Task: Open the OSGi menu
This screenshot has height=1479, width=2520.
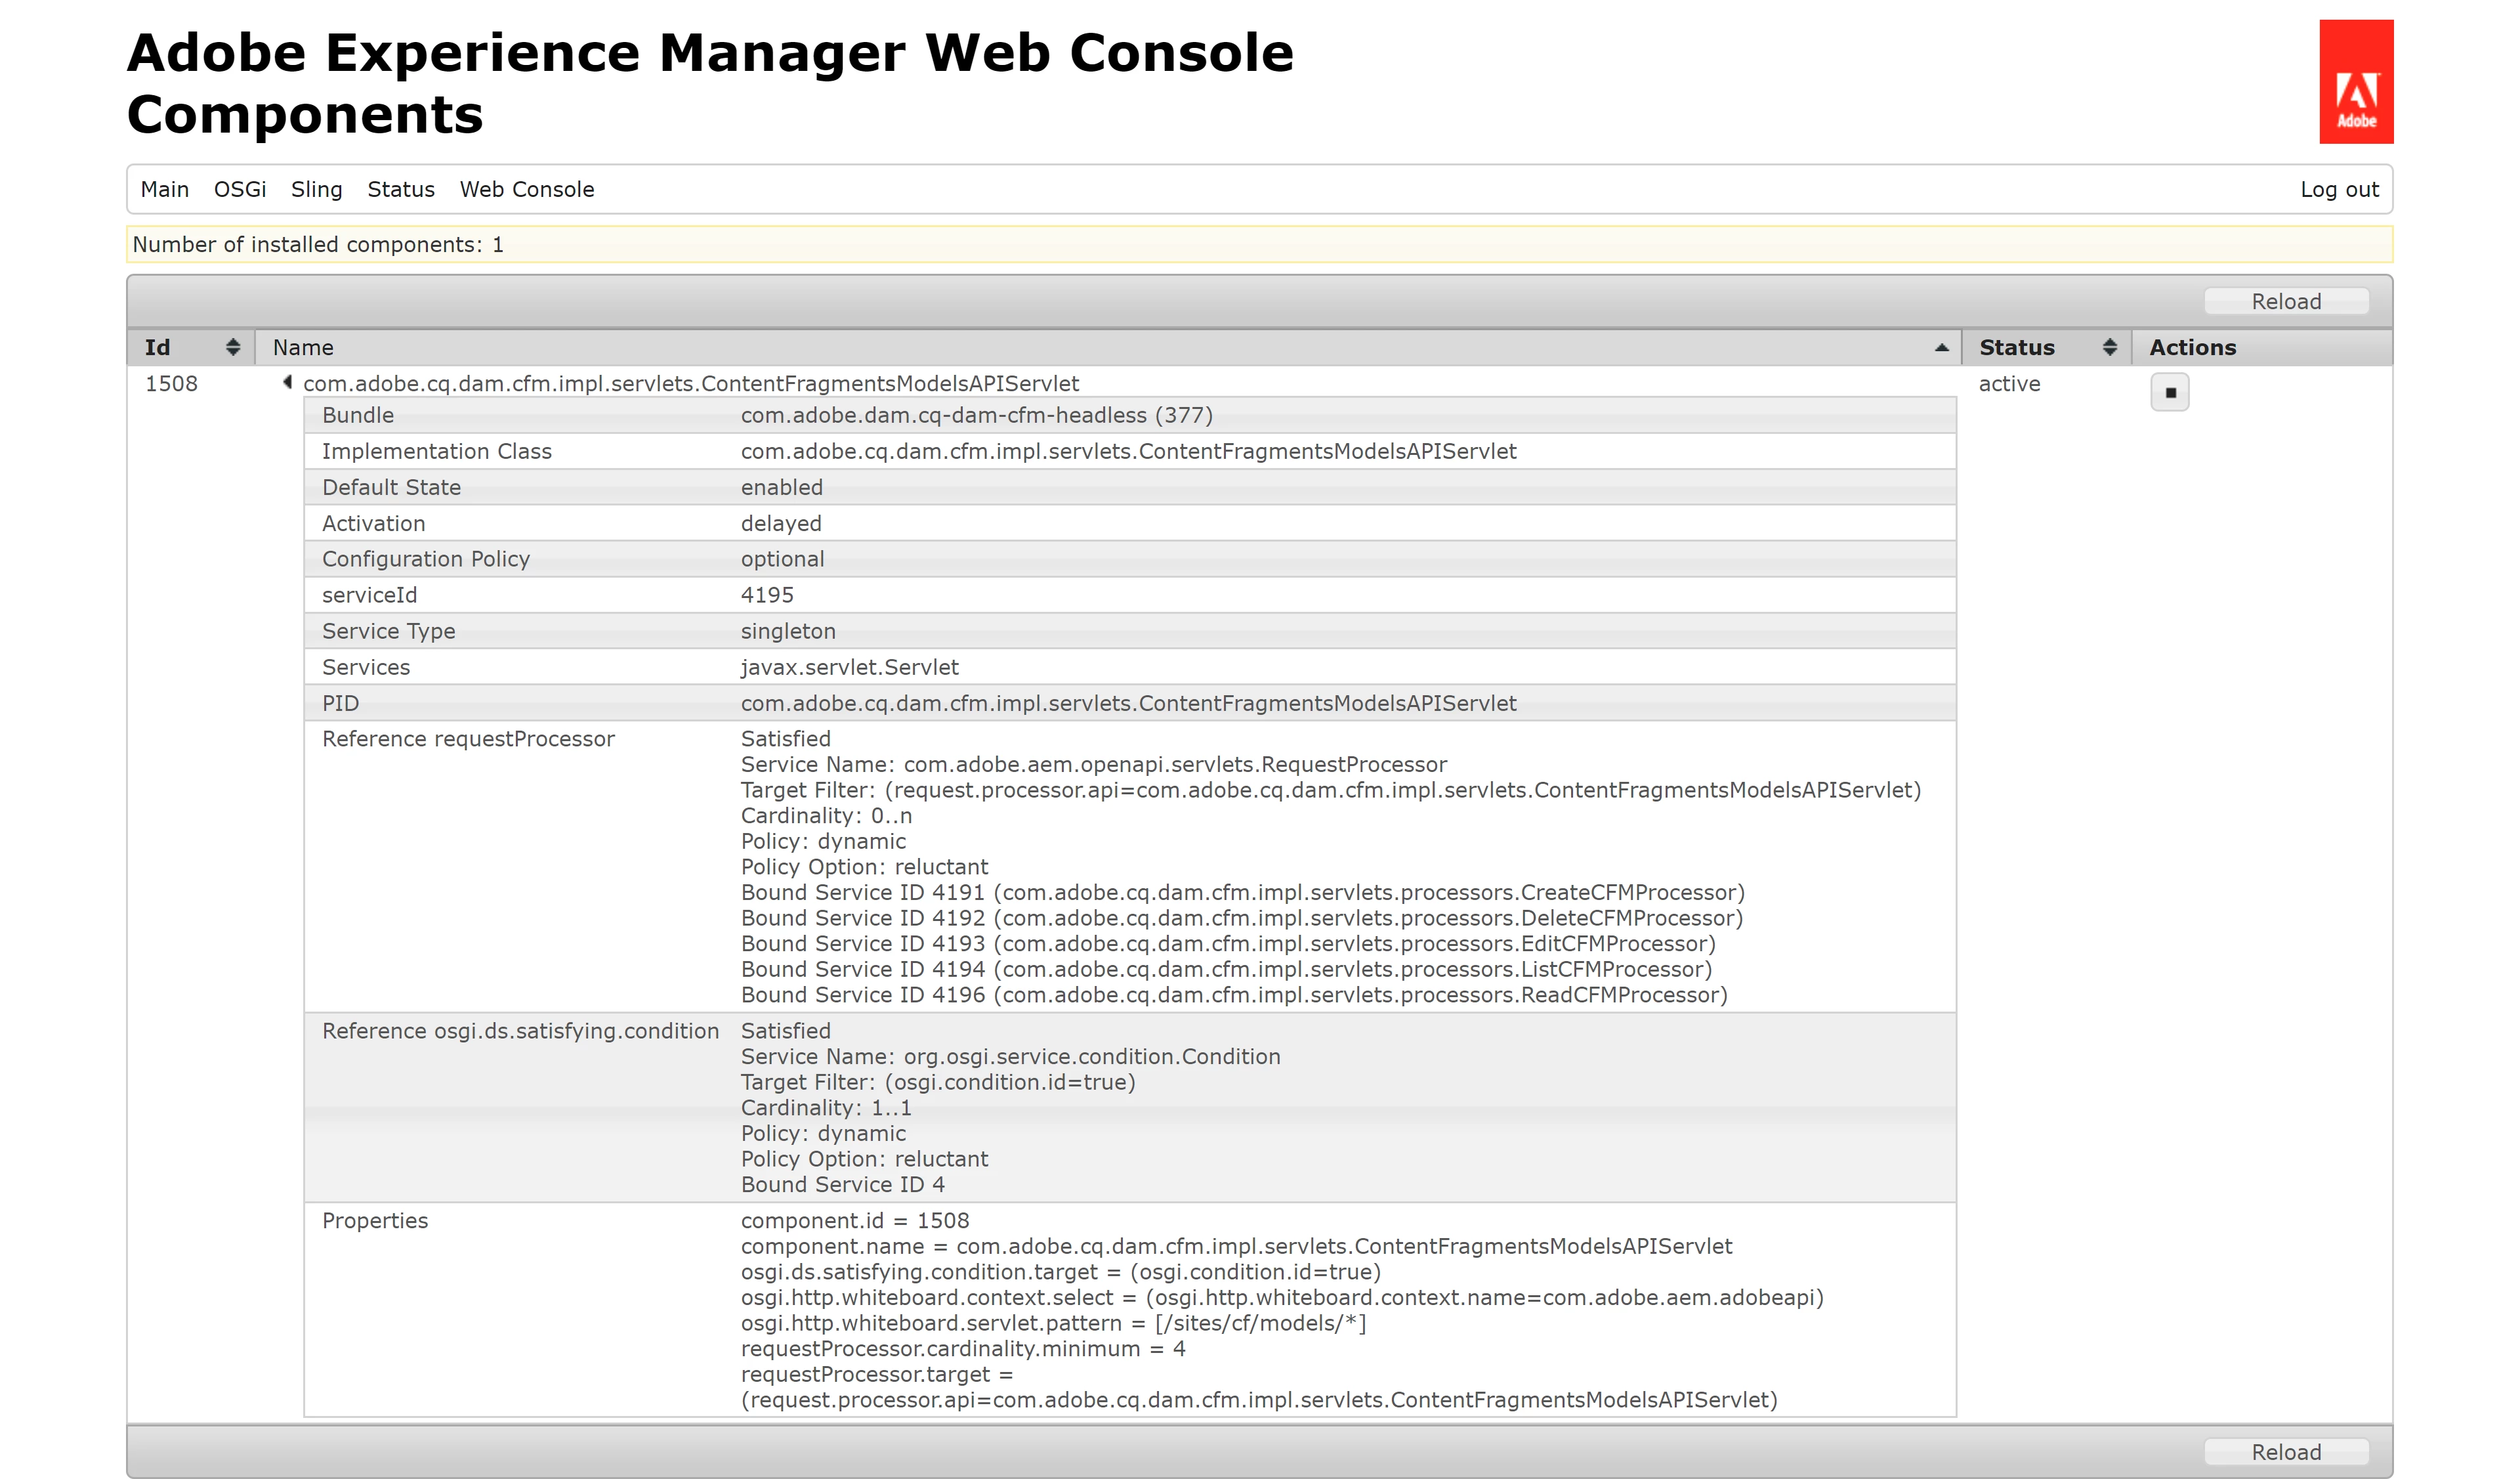Action: pyautogui.click(x=239, y=190)
